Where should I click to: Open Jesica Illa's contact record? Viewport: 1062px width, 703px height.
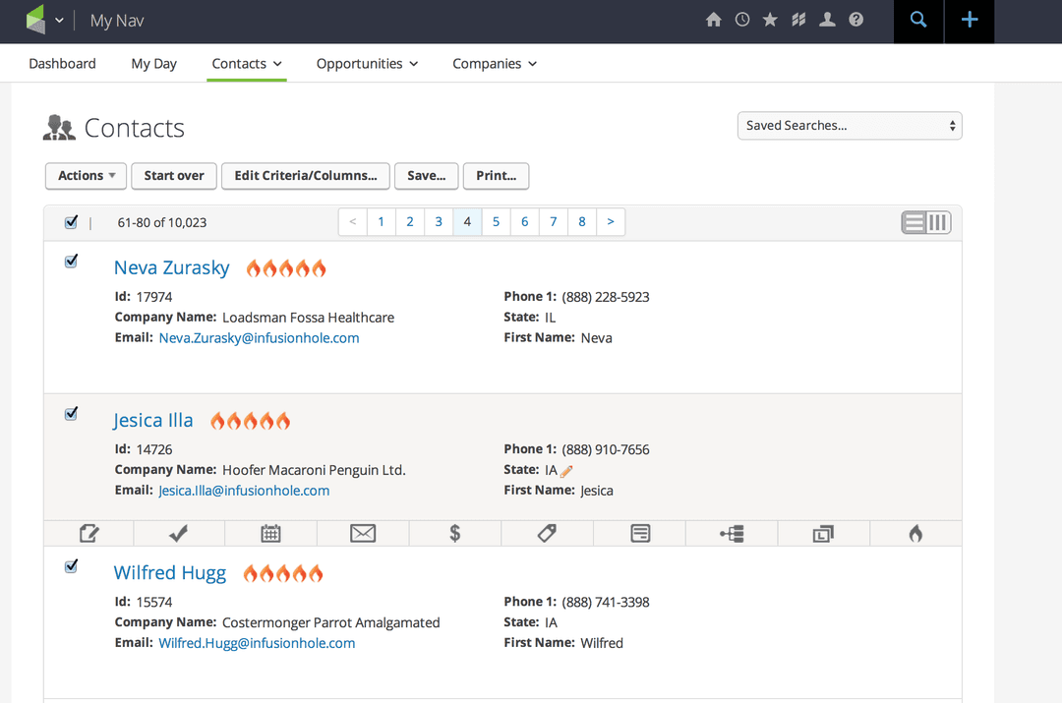(x=153, y=421)
